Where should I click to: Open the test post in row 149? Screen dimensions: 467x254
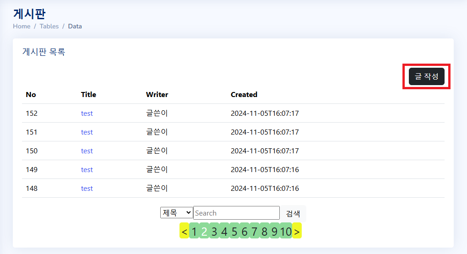click(87, 170)
